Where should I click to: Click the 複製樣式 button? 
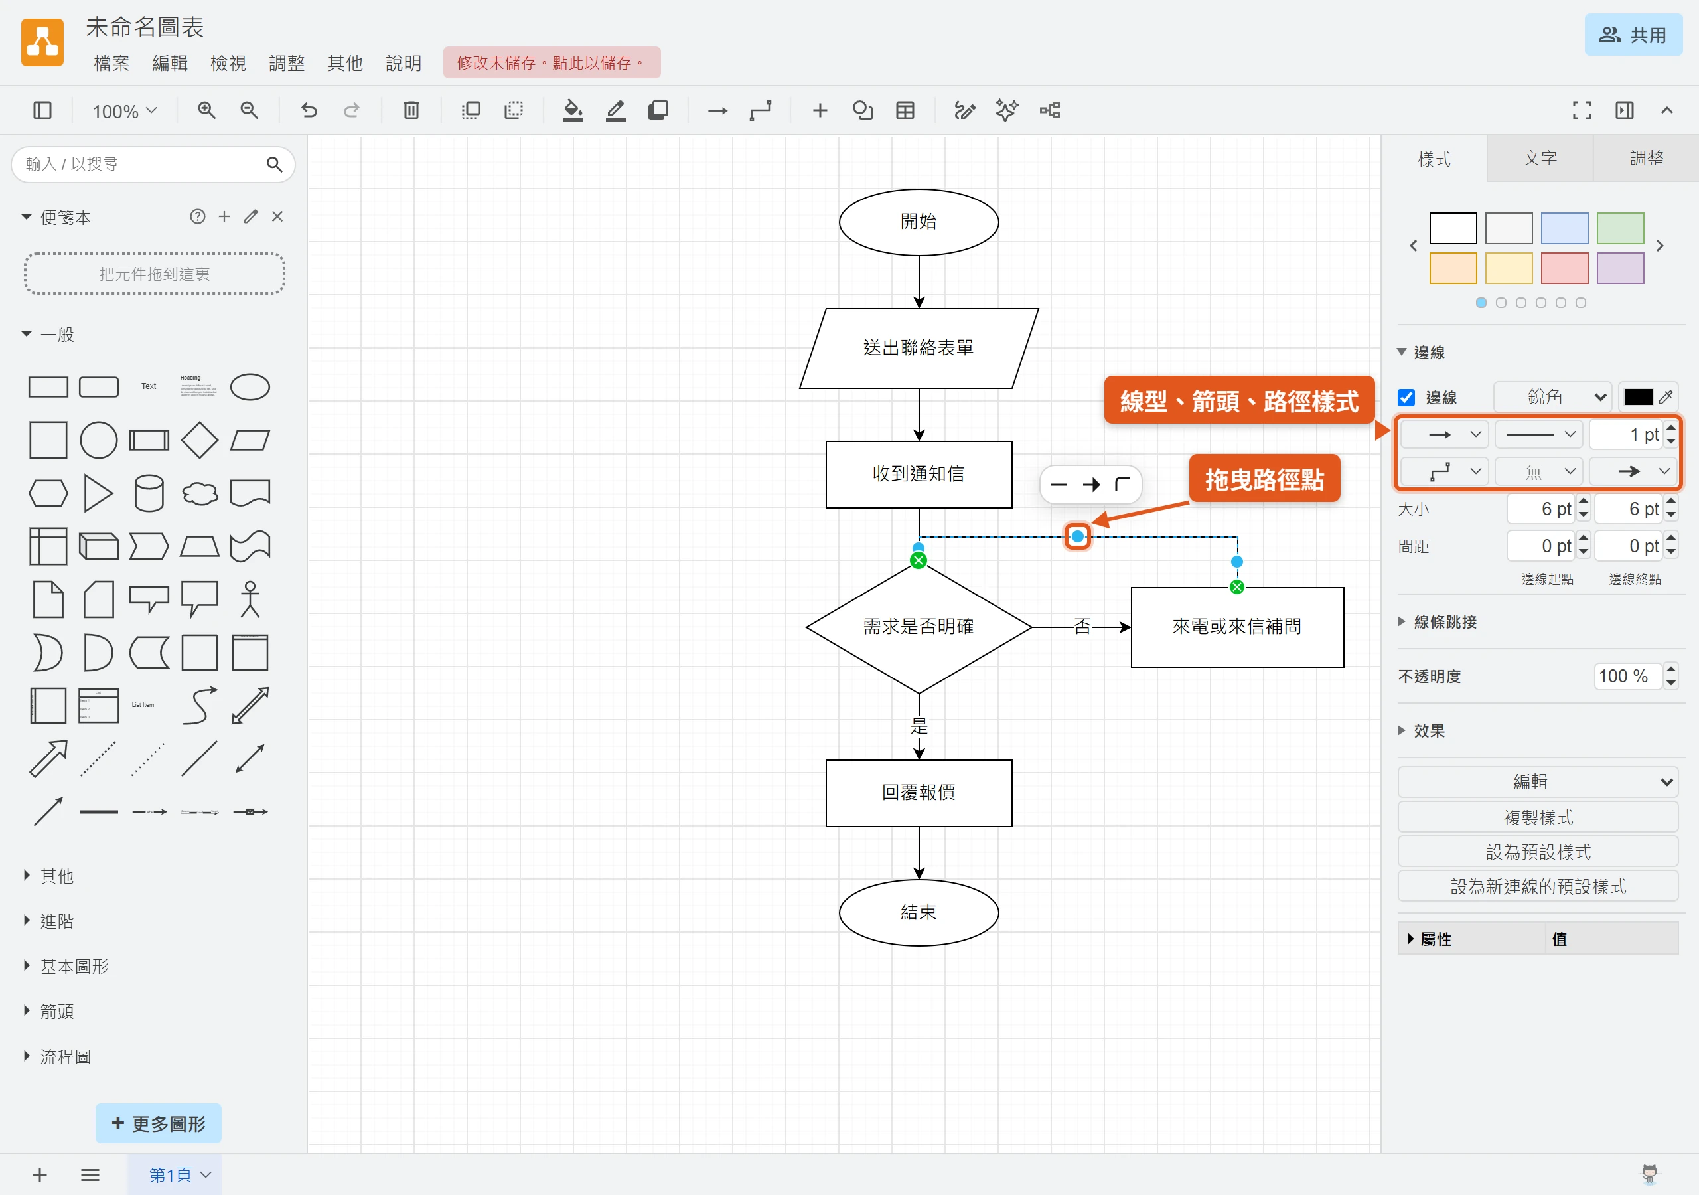click(x=1538, y=817)
